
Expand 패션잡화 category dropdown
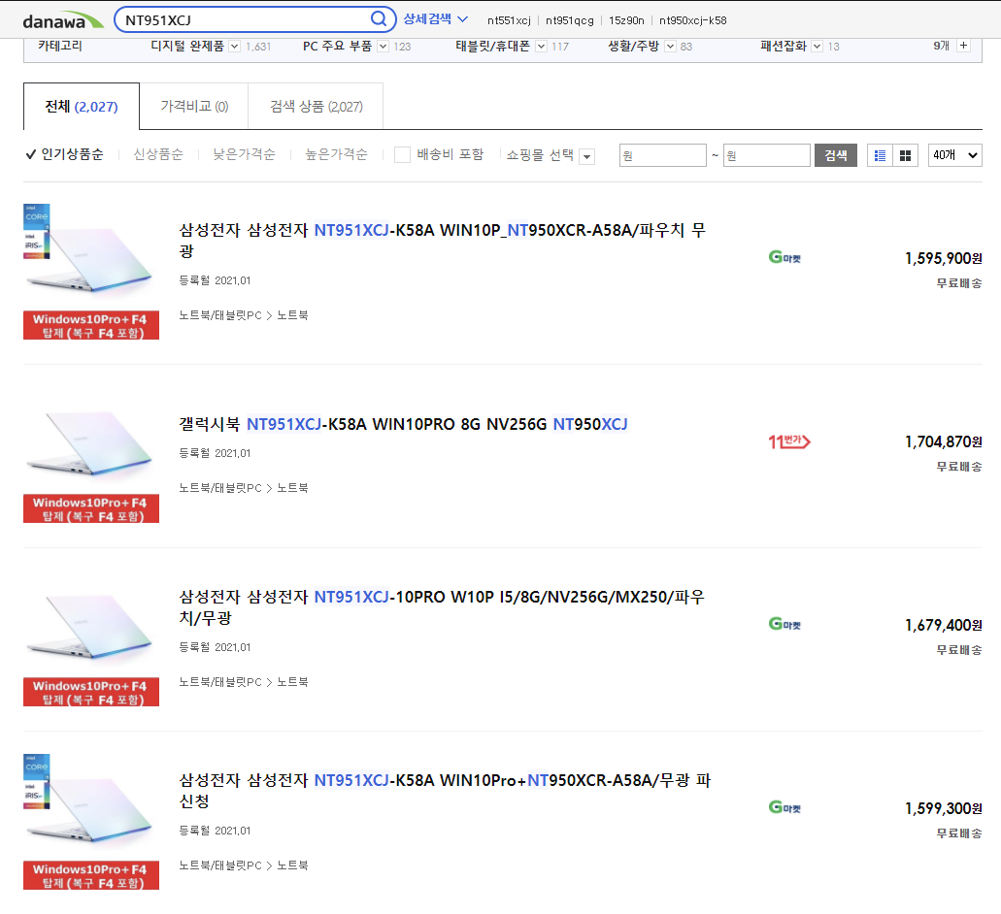point(817,46)
